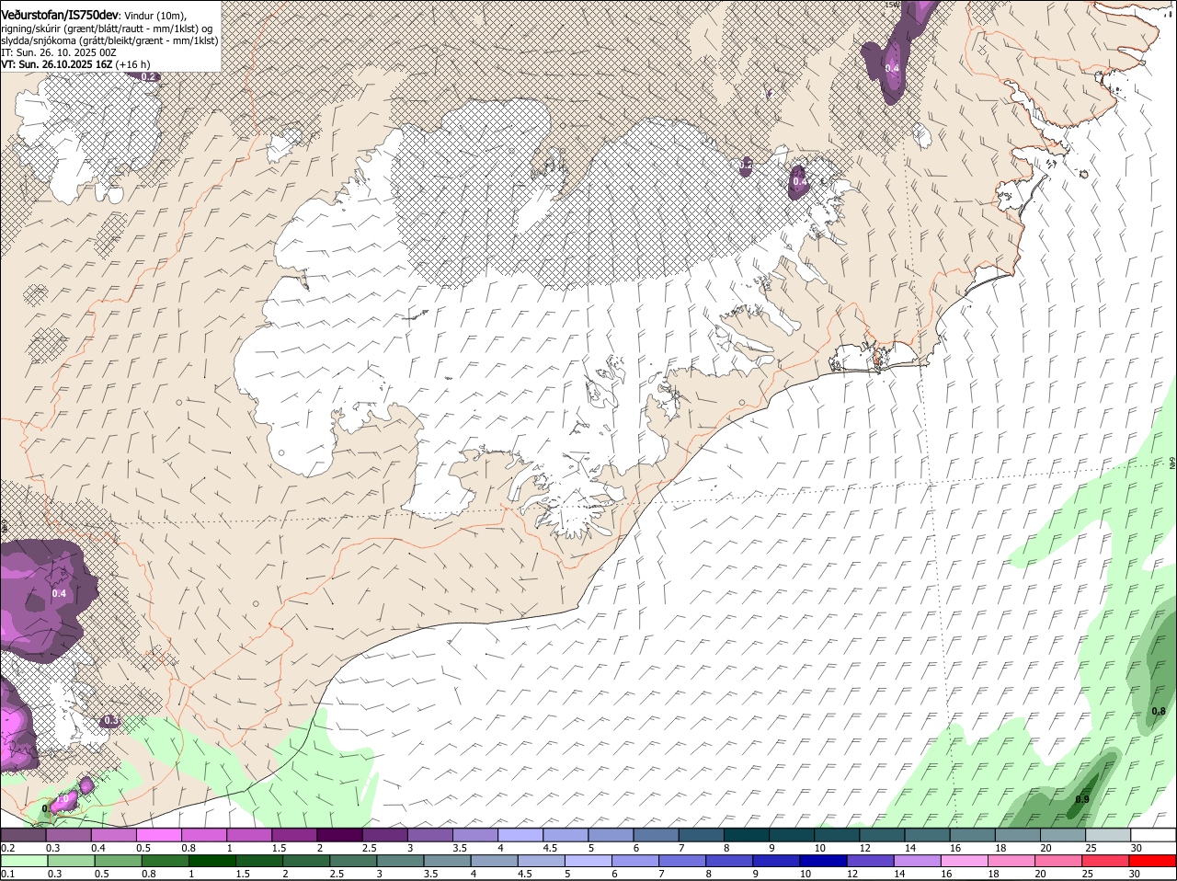Select the lower legend pale green swatch between 0.1 and 0.3
1177x881 pixels.
(x=24, y=861)
